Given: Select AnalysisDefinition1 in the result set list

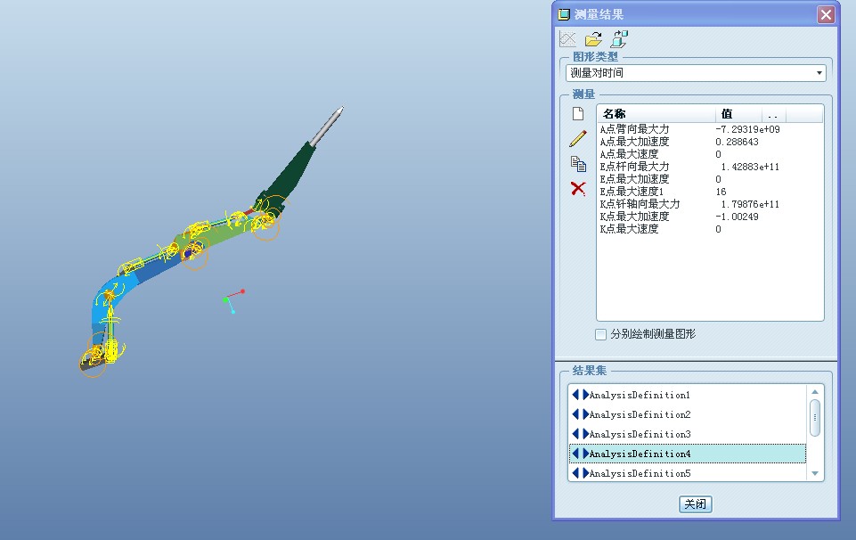Looking at the screenshot, I should click(688, 395).
